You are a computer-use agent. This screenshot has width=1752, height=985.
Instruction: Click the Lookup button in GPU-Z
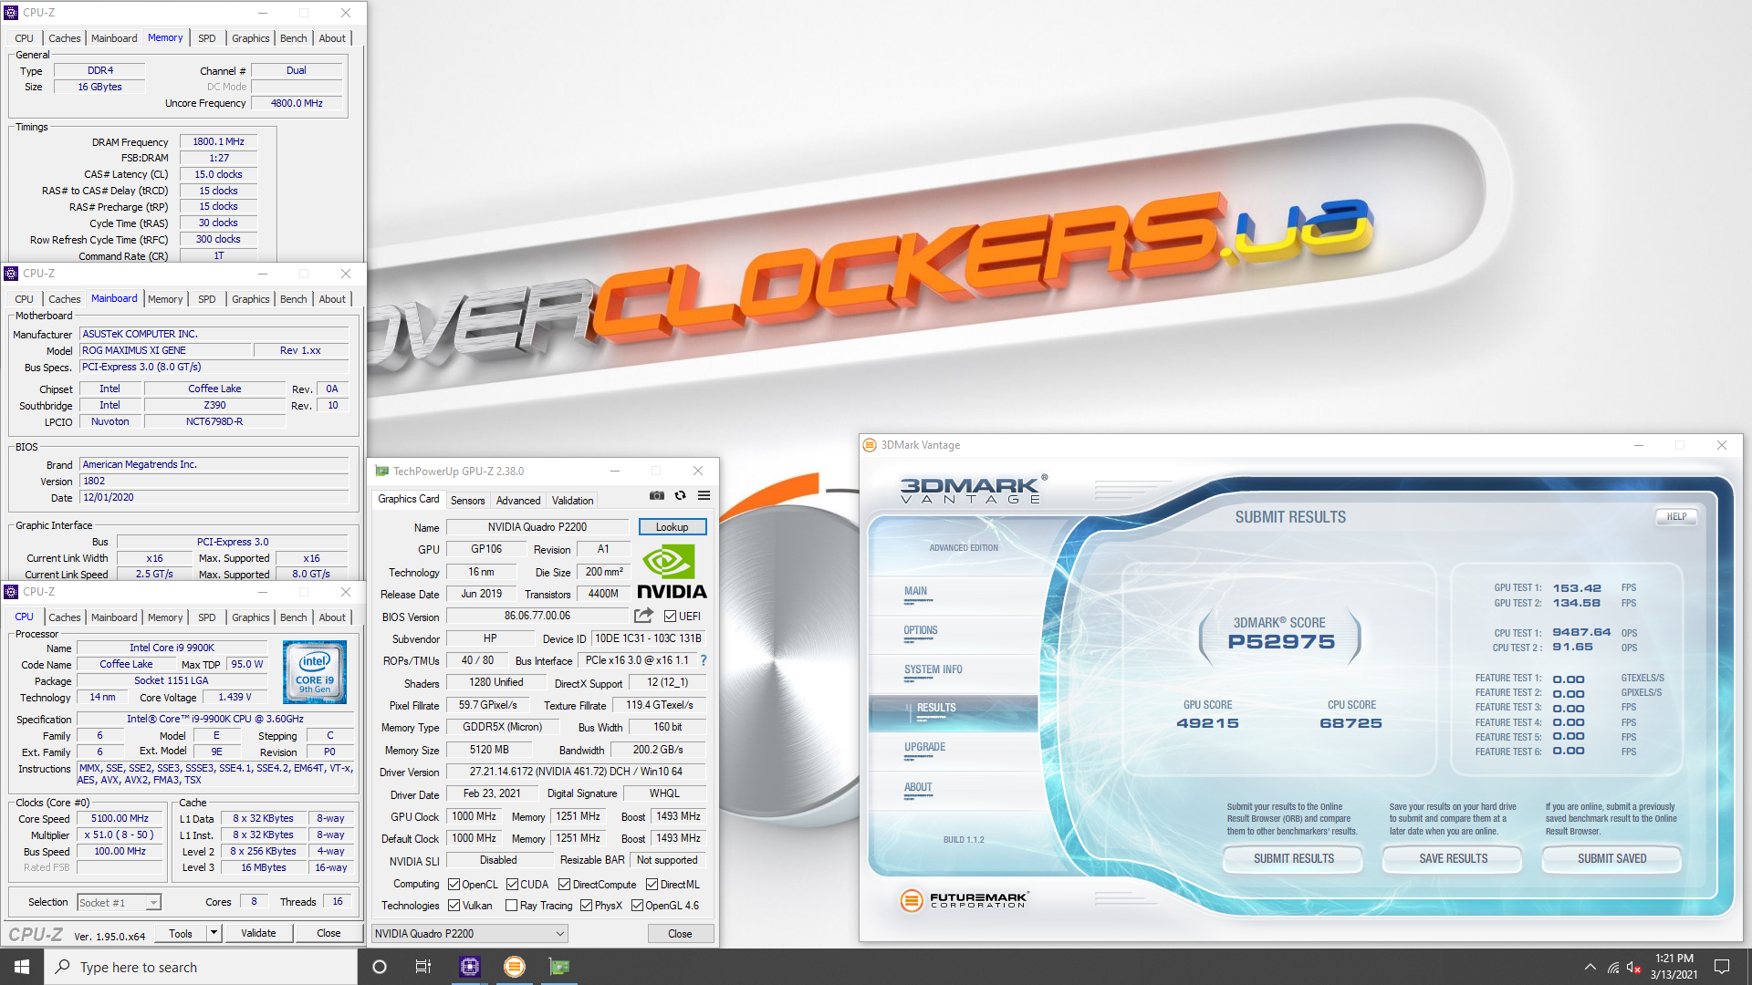point(673,527)
